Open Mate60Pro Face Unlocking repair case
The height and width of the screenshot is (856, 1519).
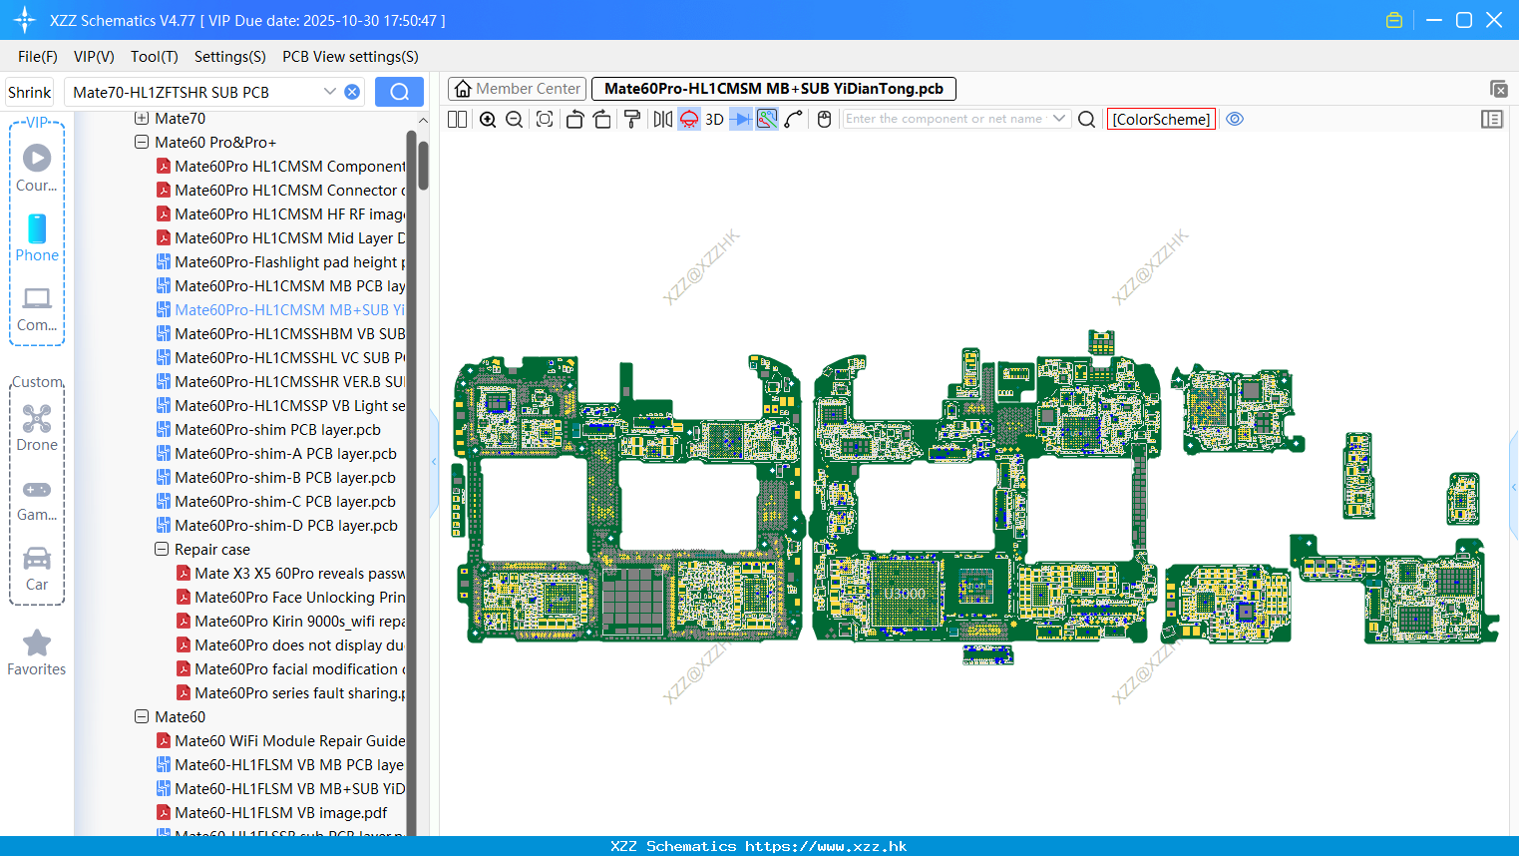point(290,598)
